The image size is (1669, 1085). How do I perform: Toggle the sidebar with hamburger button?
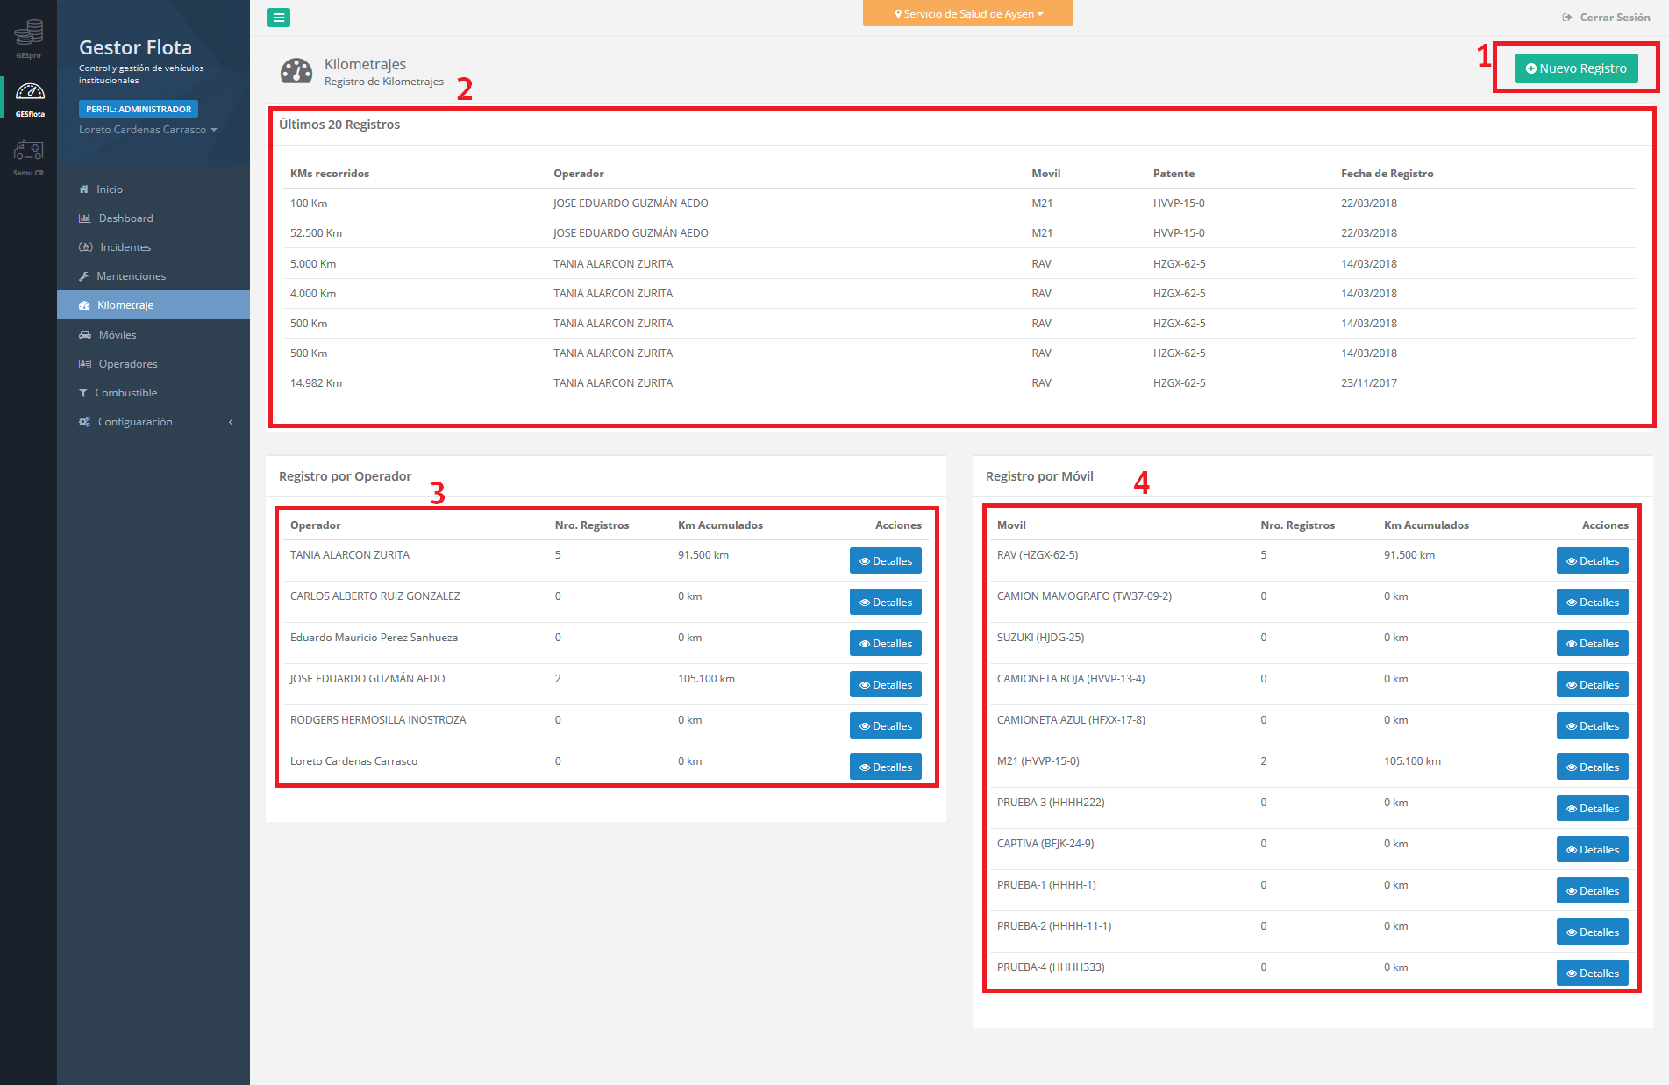279,18
